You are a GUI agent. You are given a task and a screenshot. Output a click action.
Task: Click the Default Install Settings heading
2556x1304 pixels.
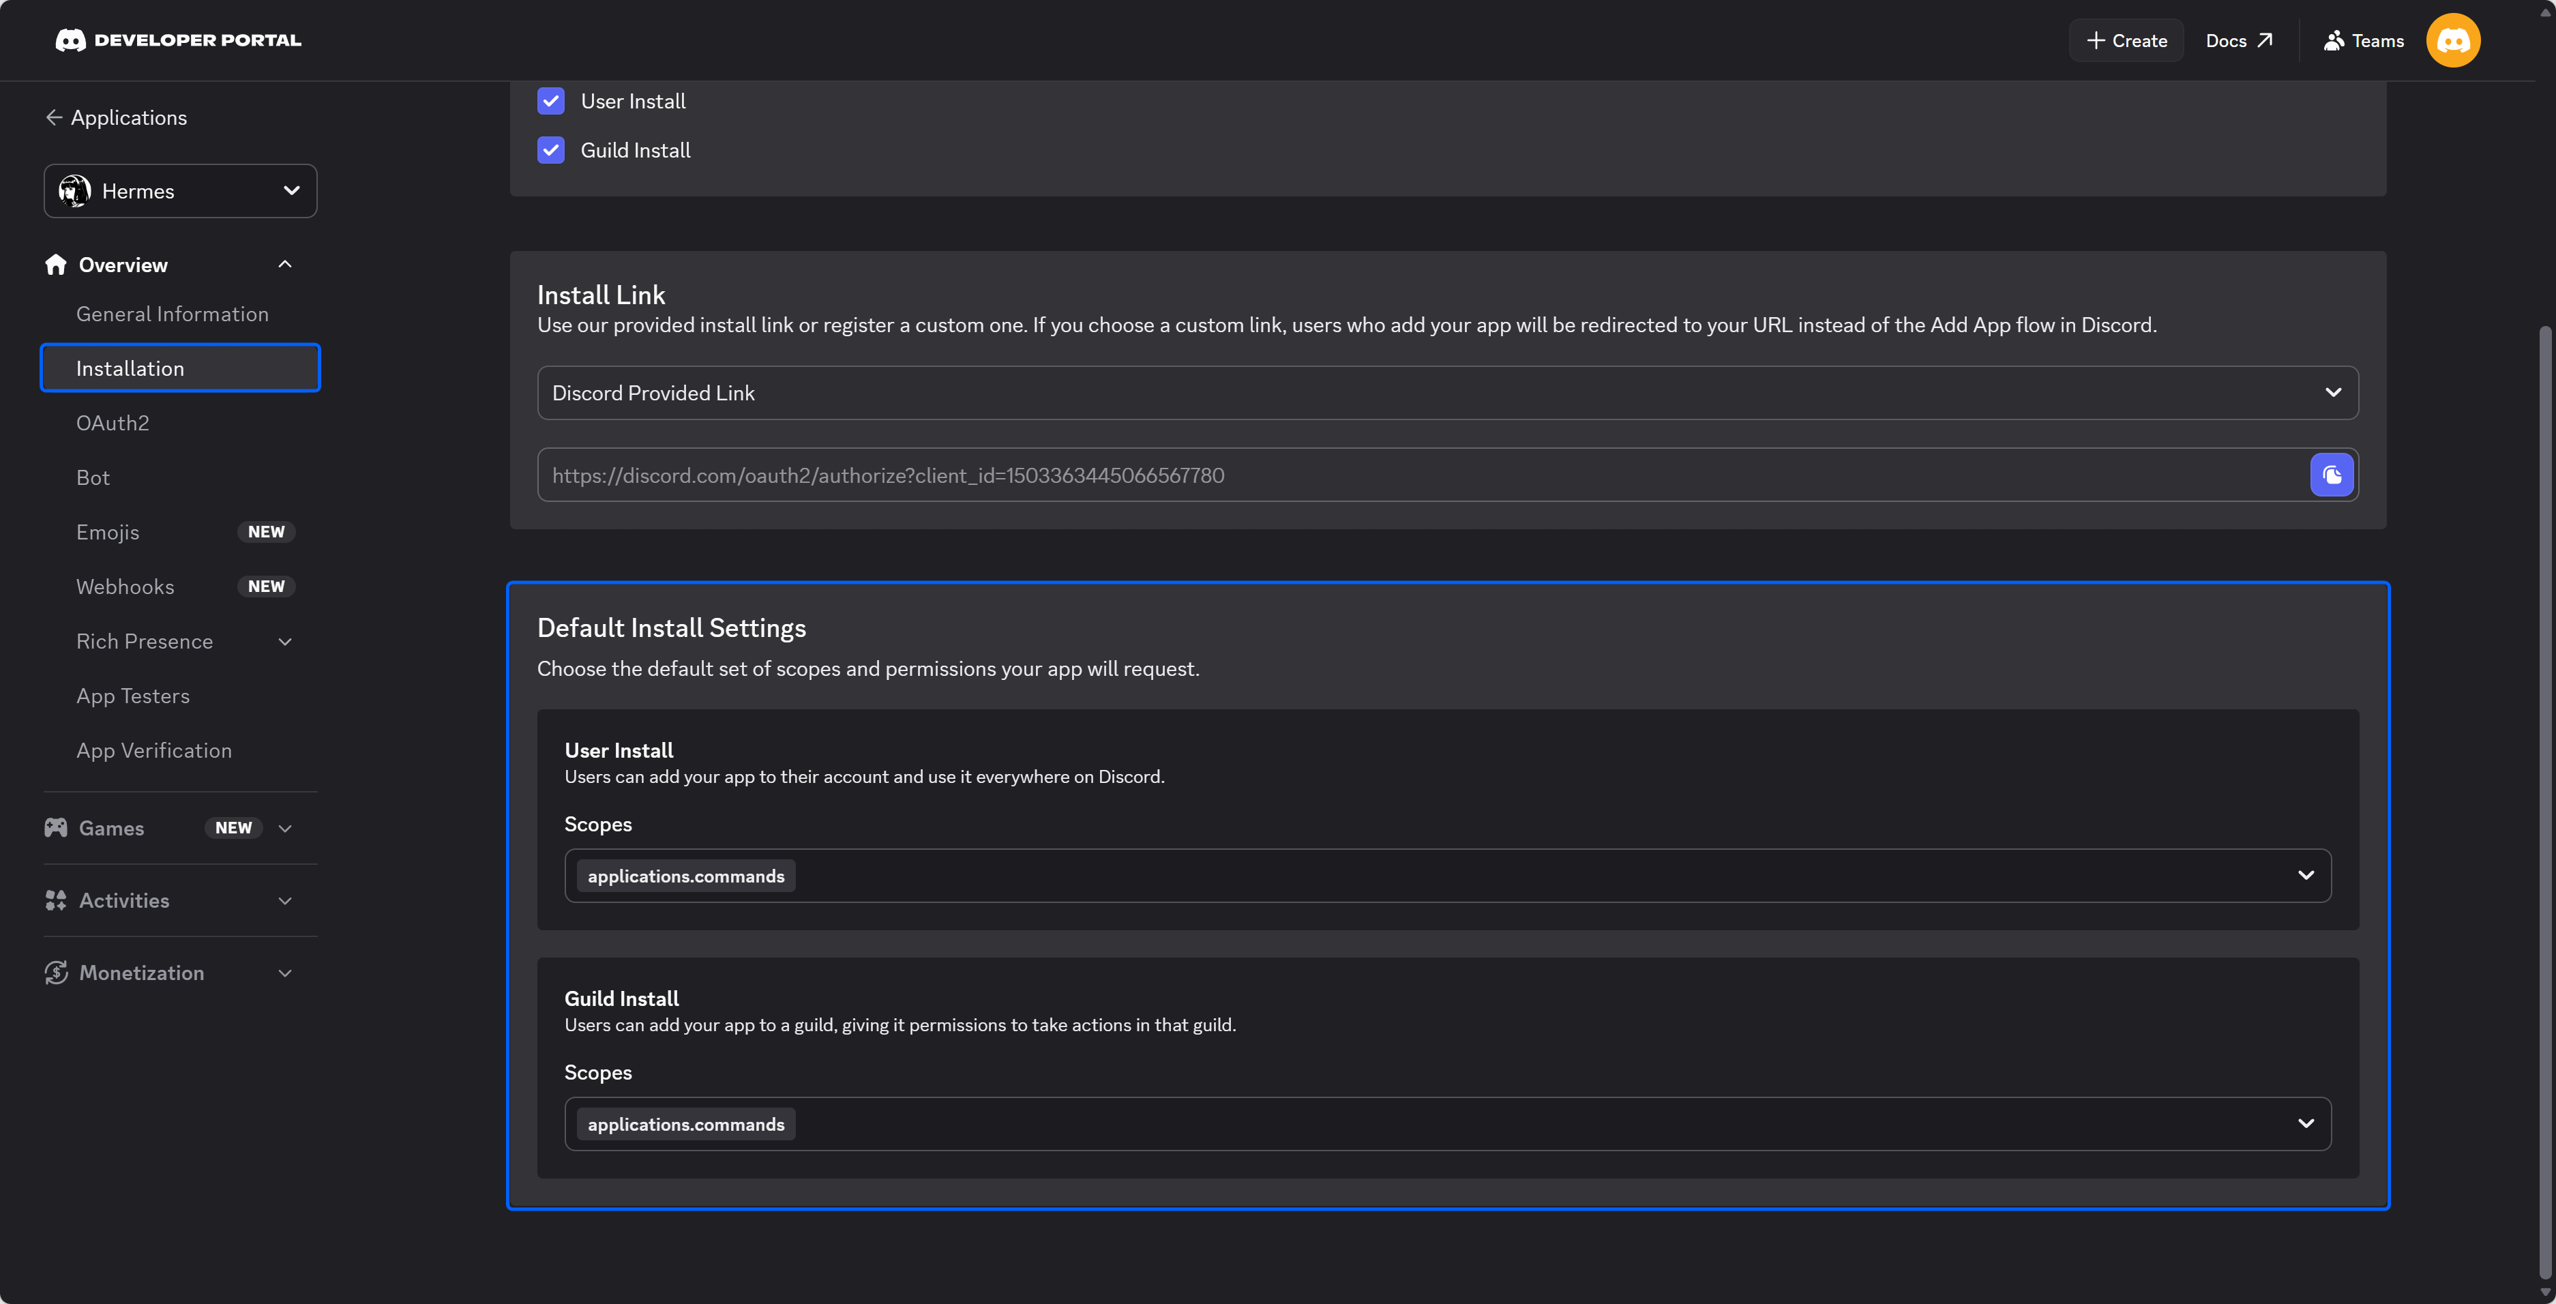tap(672, 627)
